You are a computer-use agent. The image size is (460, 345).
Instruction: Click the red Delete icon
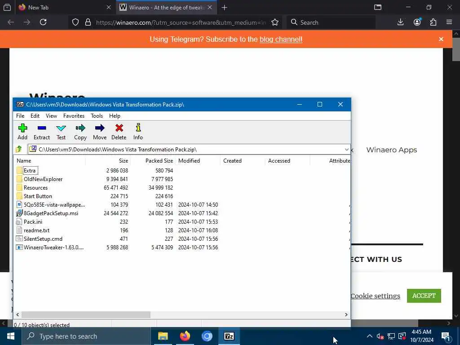coord(119,128)
